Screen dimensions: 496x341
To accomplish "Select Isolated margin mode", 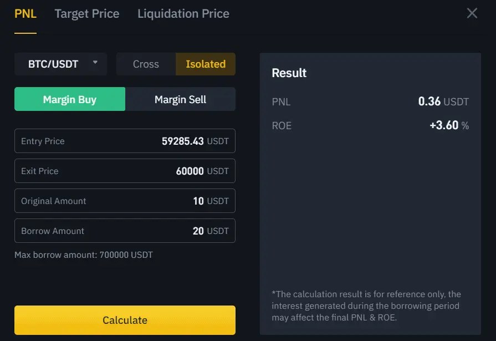I will click(x=206, y=64).
